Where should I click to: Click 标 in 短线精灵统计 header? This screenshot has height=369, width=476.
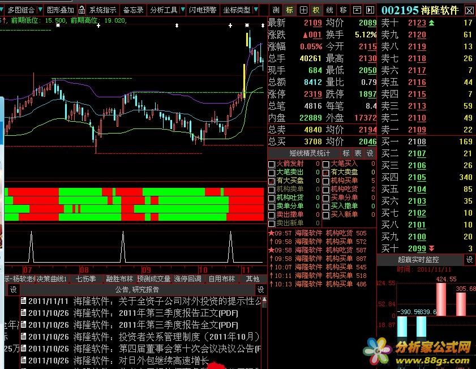(346, 153)
